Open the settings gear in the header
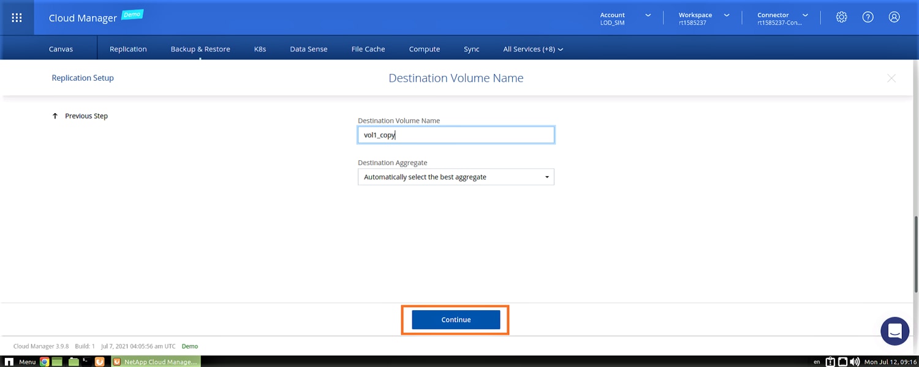919x367 pixels. click(x=841, y=18)
